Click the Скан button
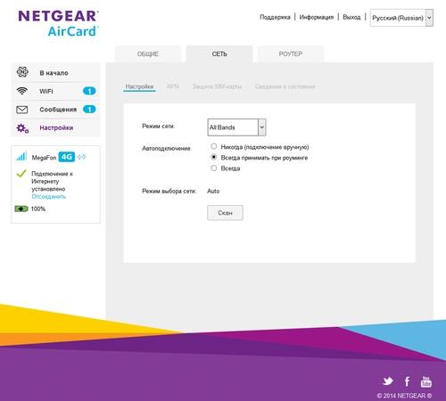The height and width of the screenshot is (401, 446). [225, 213]
